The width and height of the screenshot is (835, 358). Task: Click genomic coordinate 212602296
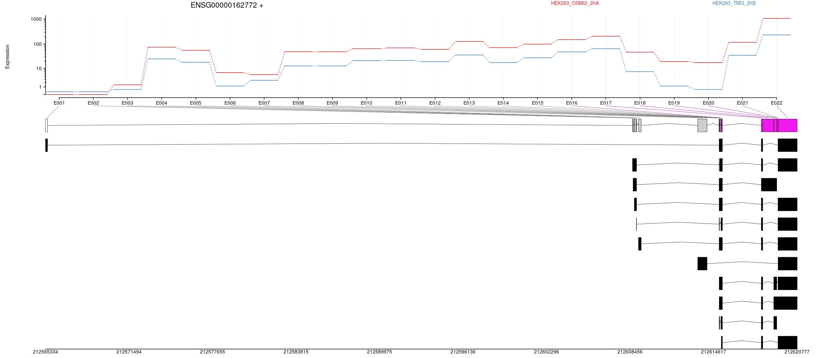[547, 352]
